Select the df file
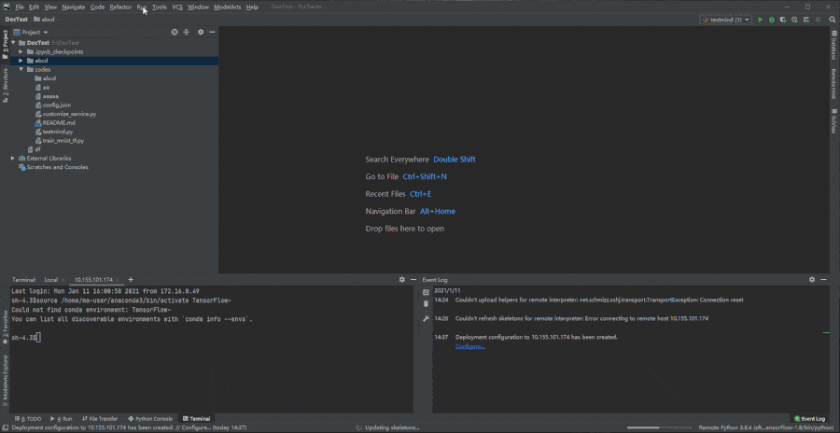Image resolution: width=840 pixels, height=433 pixels. pyautogui.click(x=34, y=149)
